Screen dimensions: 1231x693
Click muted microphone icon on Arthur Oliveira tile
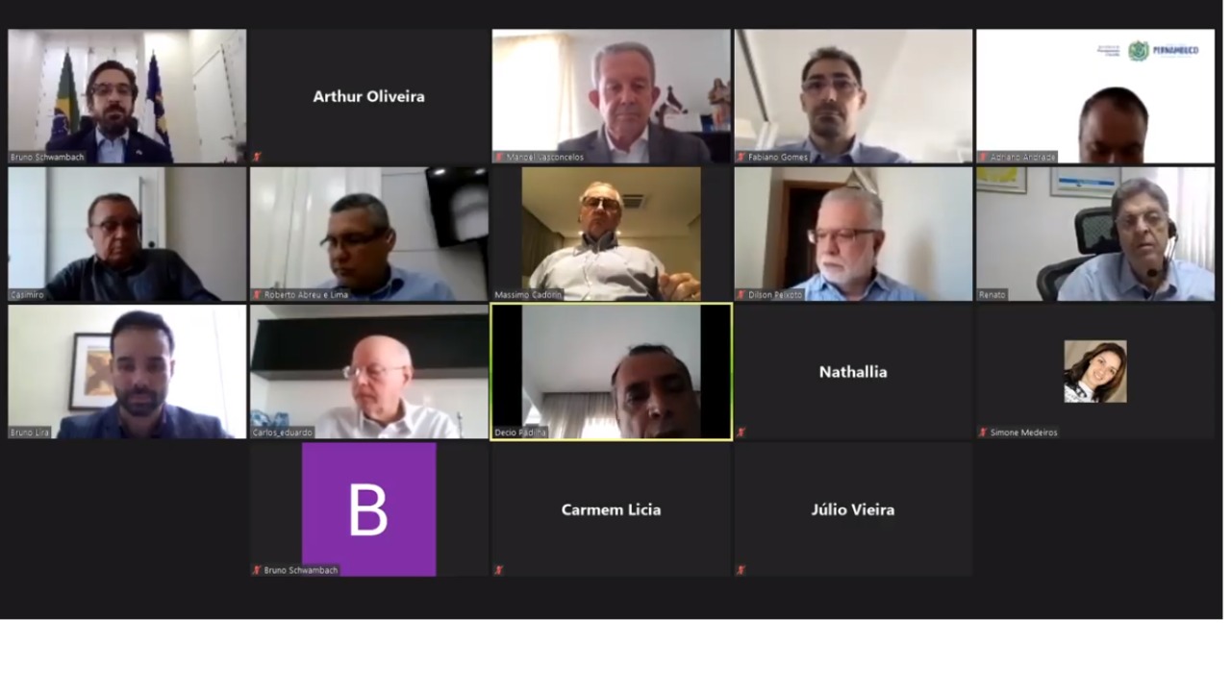click(257, 157)
